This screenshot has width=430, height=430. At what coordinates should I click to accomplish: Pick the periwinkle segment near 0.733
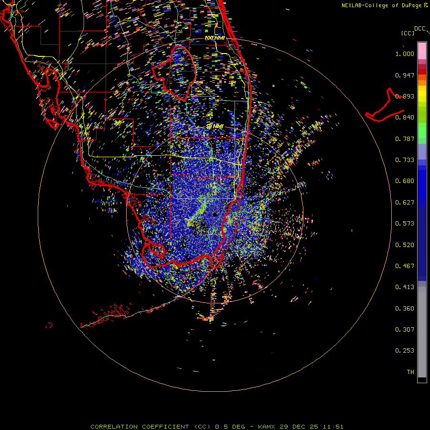[422, 152]
